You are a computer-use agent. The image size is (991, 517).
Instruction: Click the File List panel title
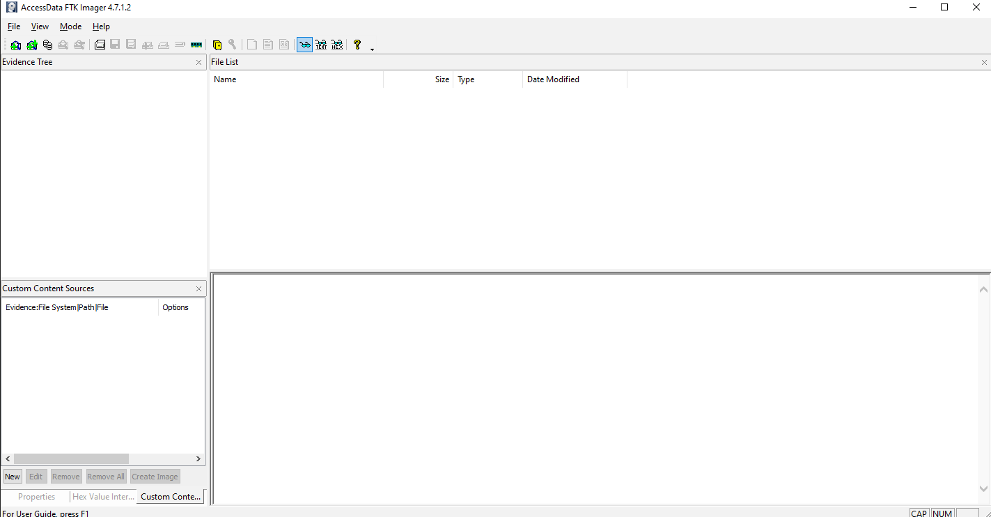click(225, 62)
